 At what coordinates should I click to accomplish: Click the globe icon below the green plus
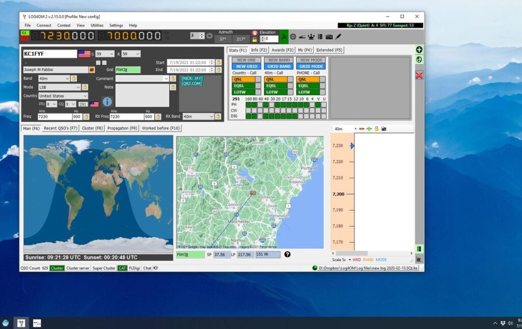(x=419, y=60)
